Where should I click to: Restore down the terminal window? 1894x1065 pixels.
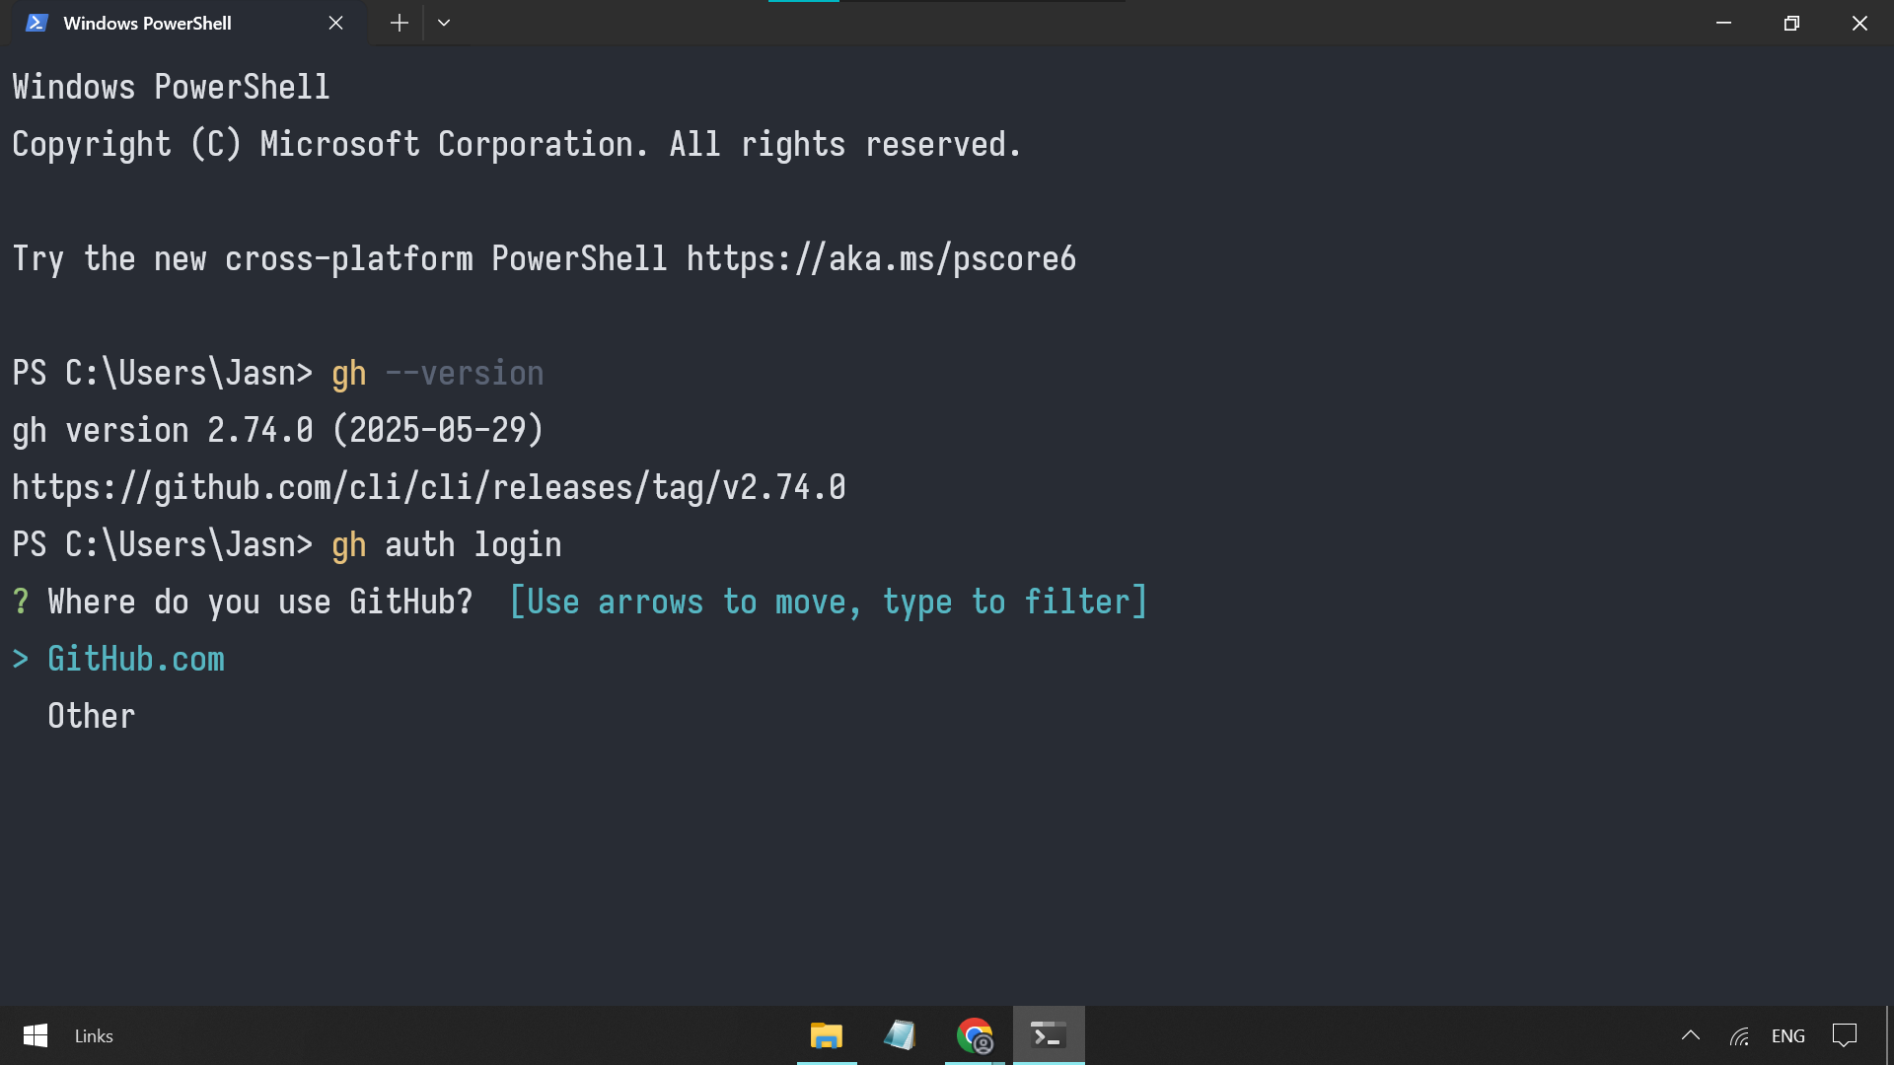click(x=1791, y=23)
